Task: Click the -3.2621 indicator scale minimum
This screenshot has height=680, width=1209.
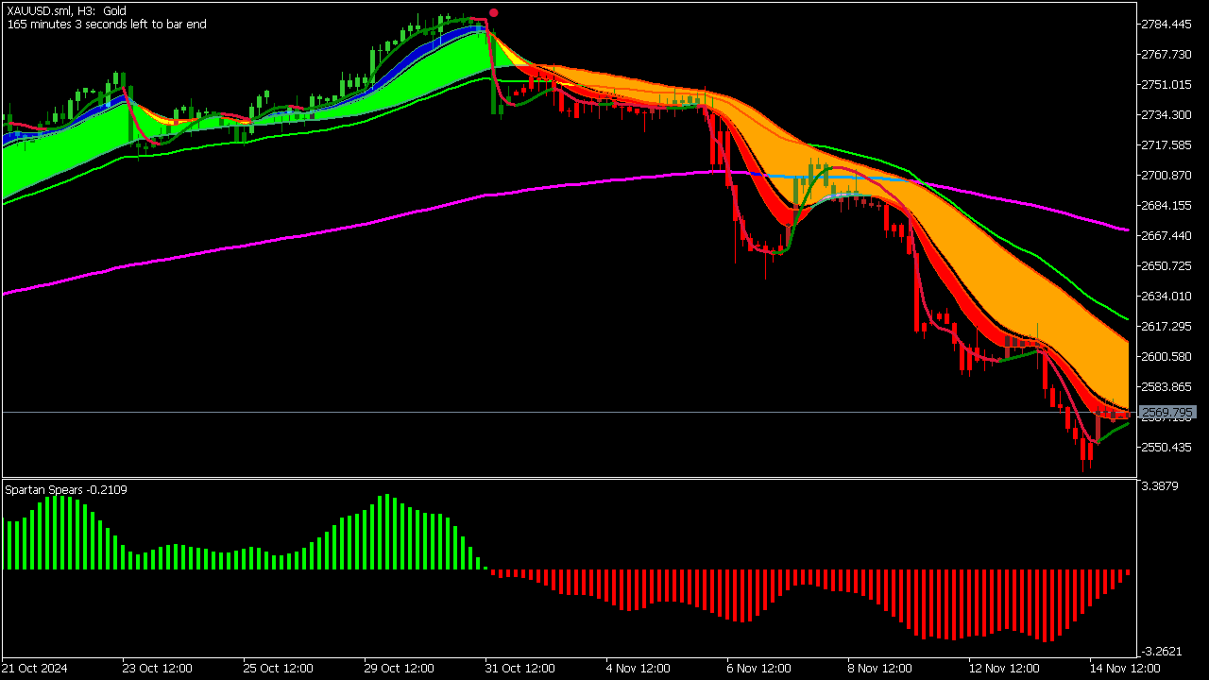Action: pos(1160,651)
